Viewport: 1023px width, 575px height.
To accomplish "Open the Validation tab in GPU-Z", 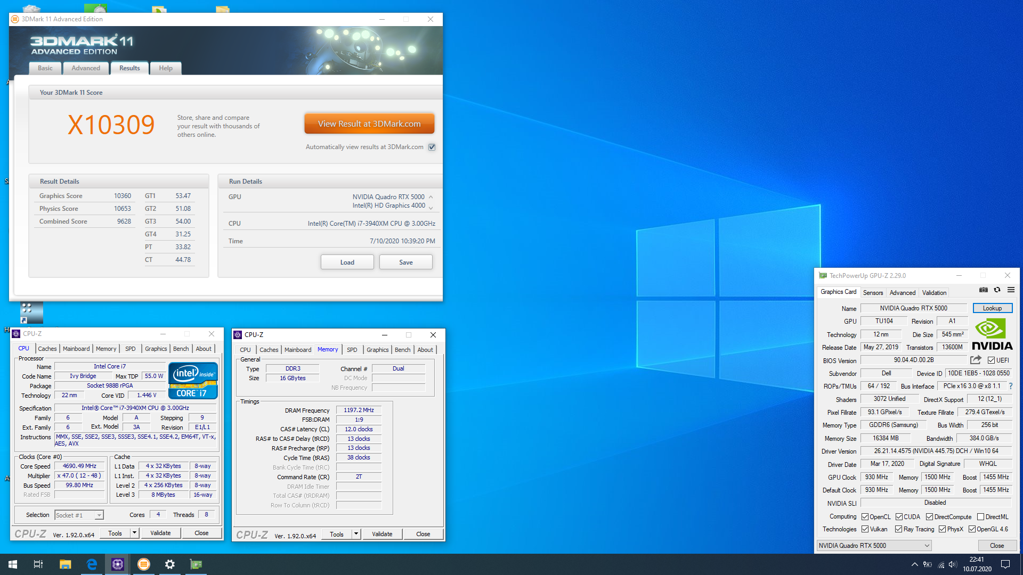I will click(x=934, y=293).
